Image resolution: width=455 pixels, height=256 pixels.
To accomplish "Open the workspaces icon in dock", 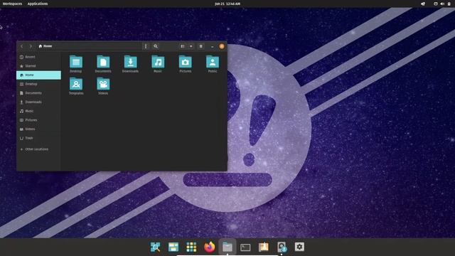I will 173,247.
